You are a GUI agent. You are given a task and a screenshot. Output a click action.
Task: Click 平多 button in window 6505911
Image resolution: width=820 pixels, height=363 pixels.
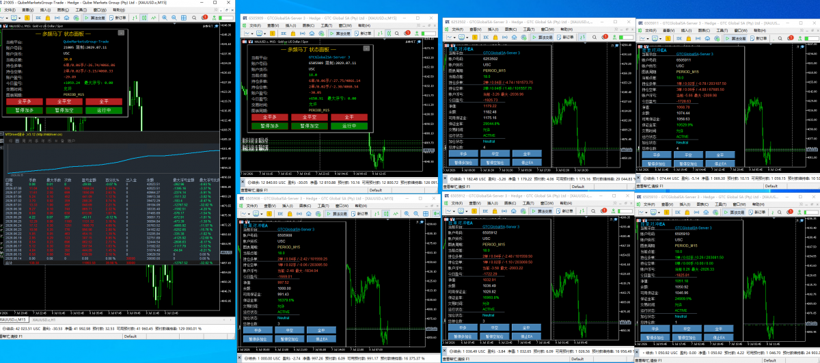point(655,154)
